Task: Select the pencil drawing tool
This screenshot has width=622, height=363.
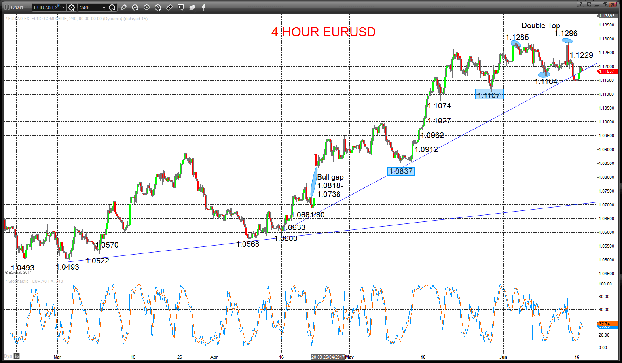Action: [124, 7]
